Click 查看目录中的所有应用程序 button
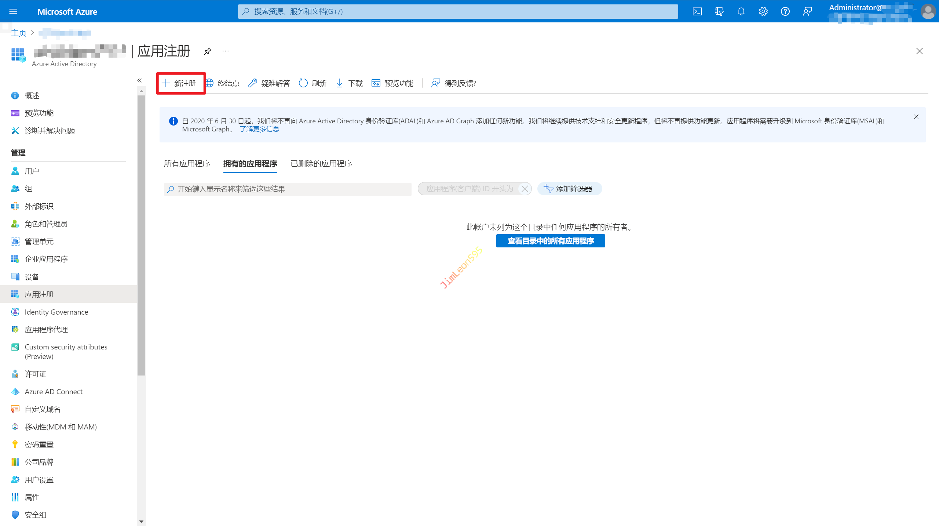This screenshot has height=526, width=939. [x=550, y=241]
